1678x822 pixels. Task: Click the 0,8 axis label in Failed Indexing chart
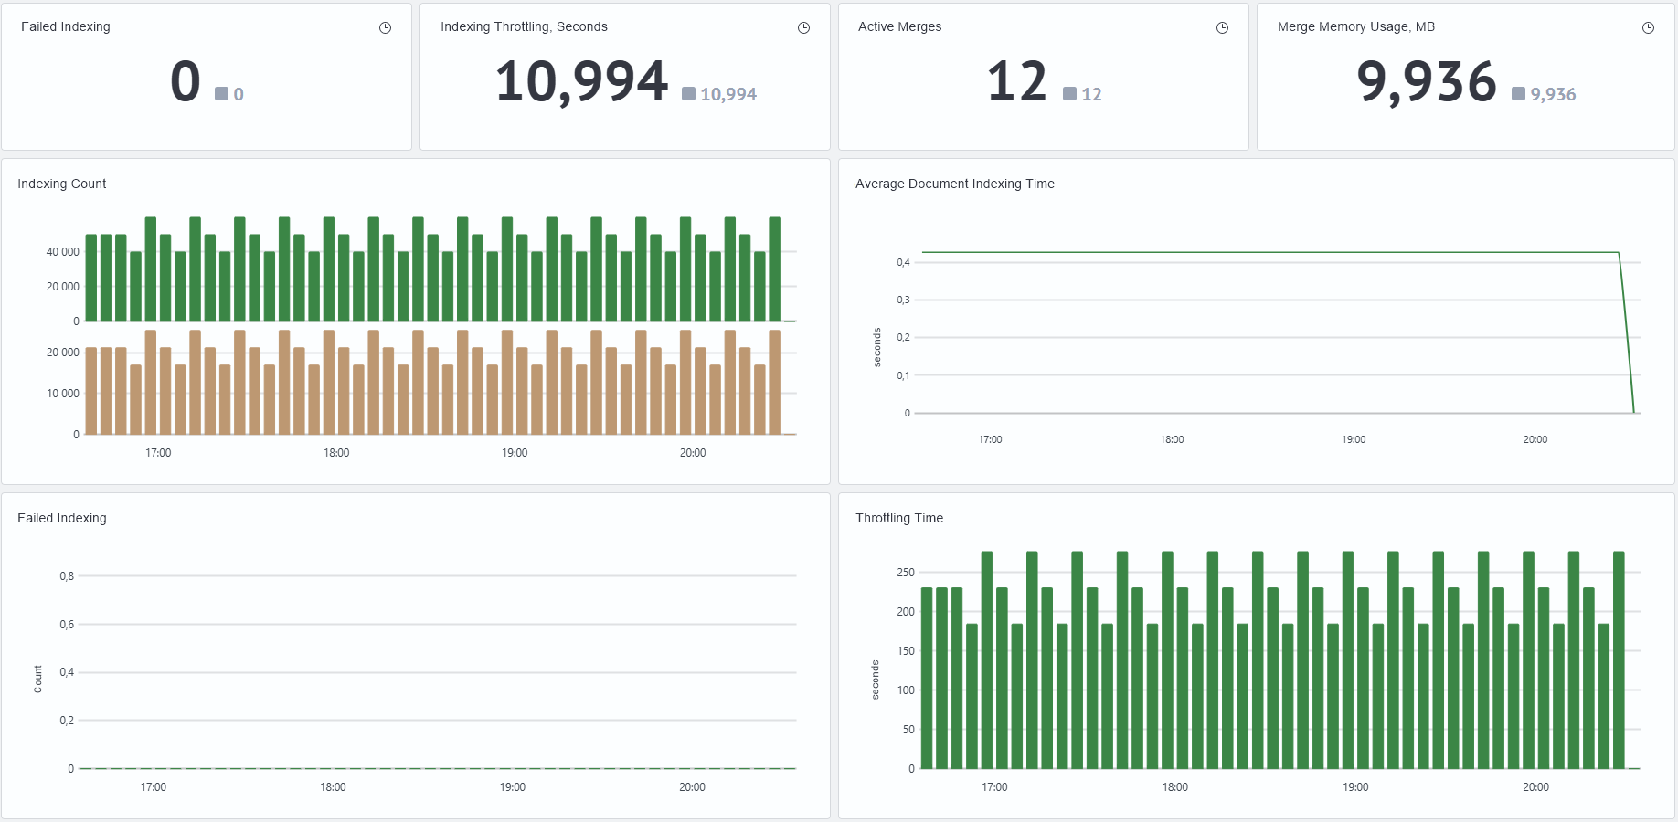pyautogui.click(x=67, y=576)
